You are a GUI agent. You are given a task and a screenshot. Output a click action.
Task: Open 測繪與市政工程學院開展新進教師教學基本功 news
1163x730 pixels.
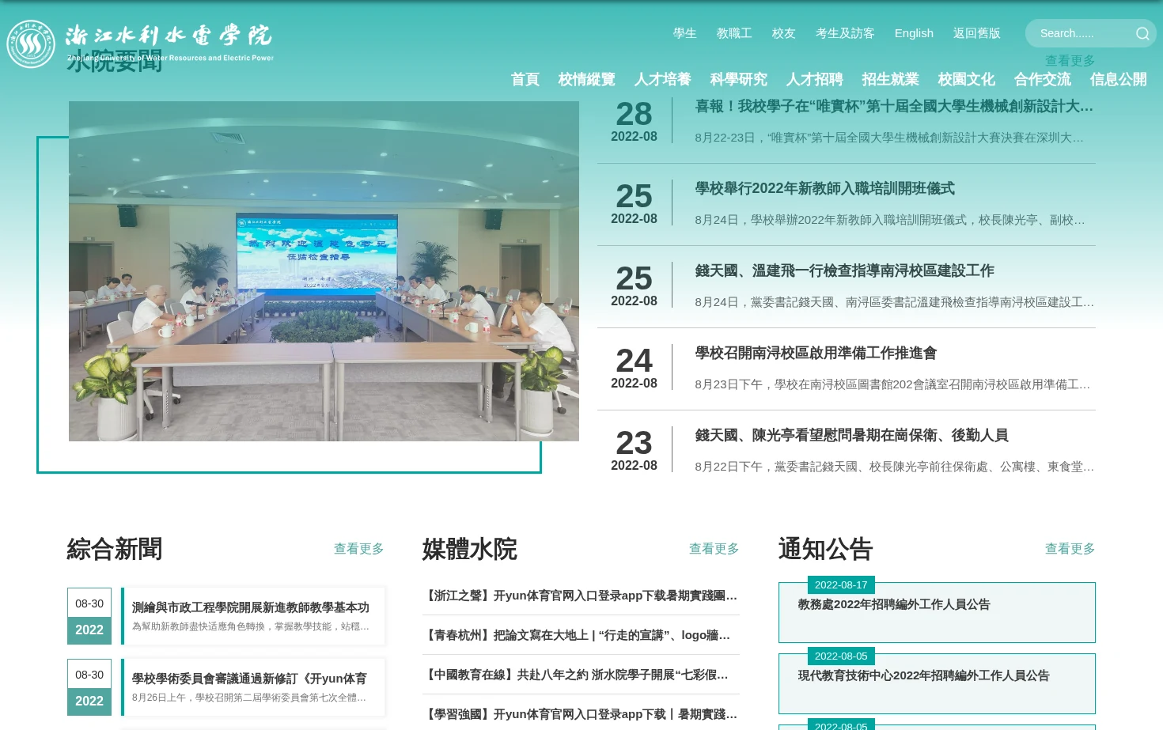(250, 607)
